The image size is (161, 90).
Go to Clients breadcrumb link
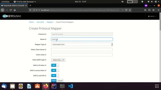[x=31, y=22]
